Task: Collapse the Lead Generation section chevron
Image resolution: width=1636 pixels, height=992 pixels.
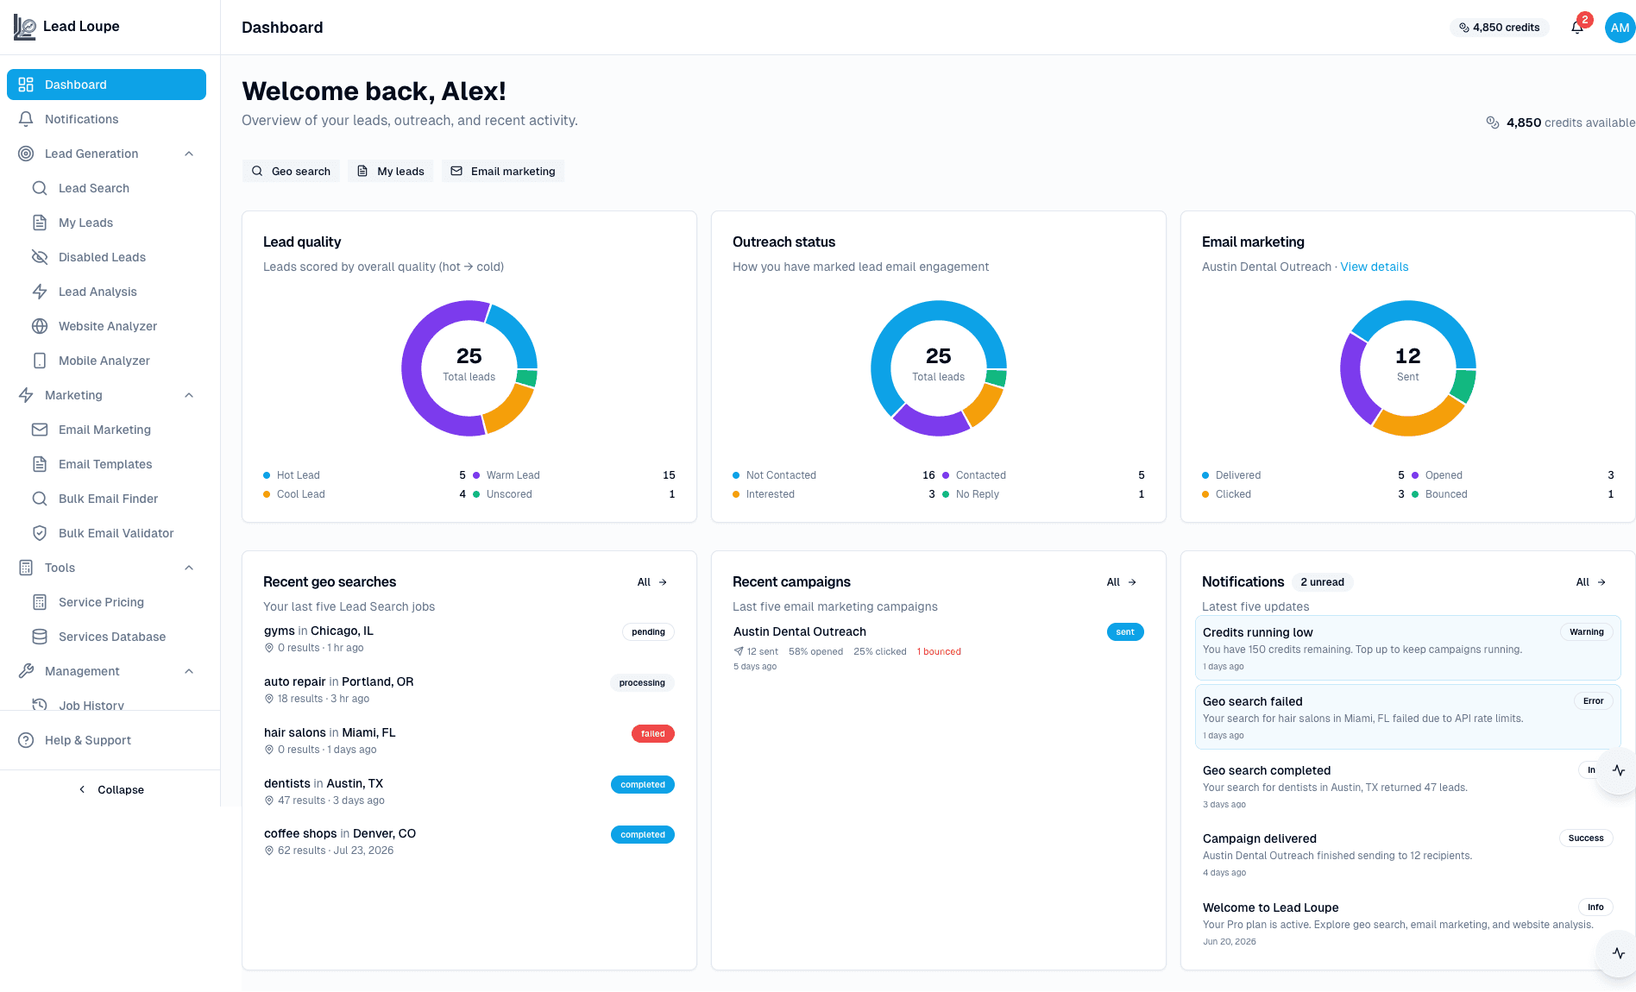Action: point(189,154)
